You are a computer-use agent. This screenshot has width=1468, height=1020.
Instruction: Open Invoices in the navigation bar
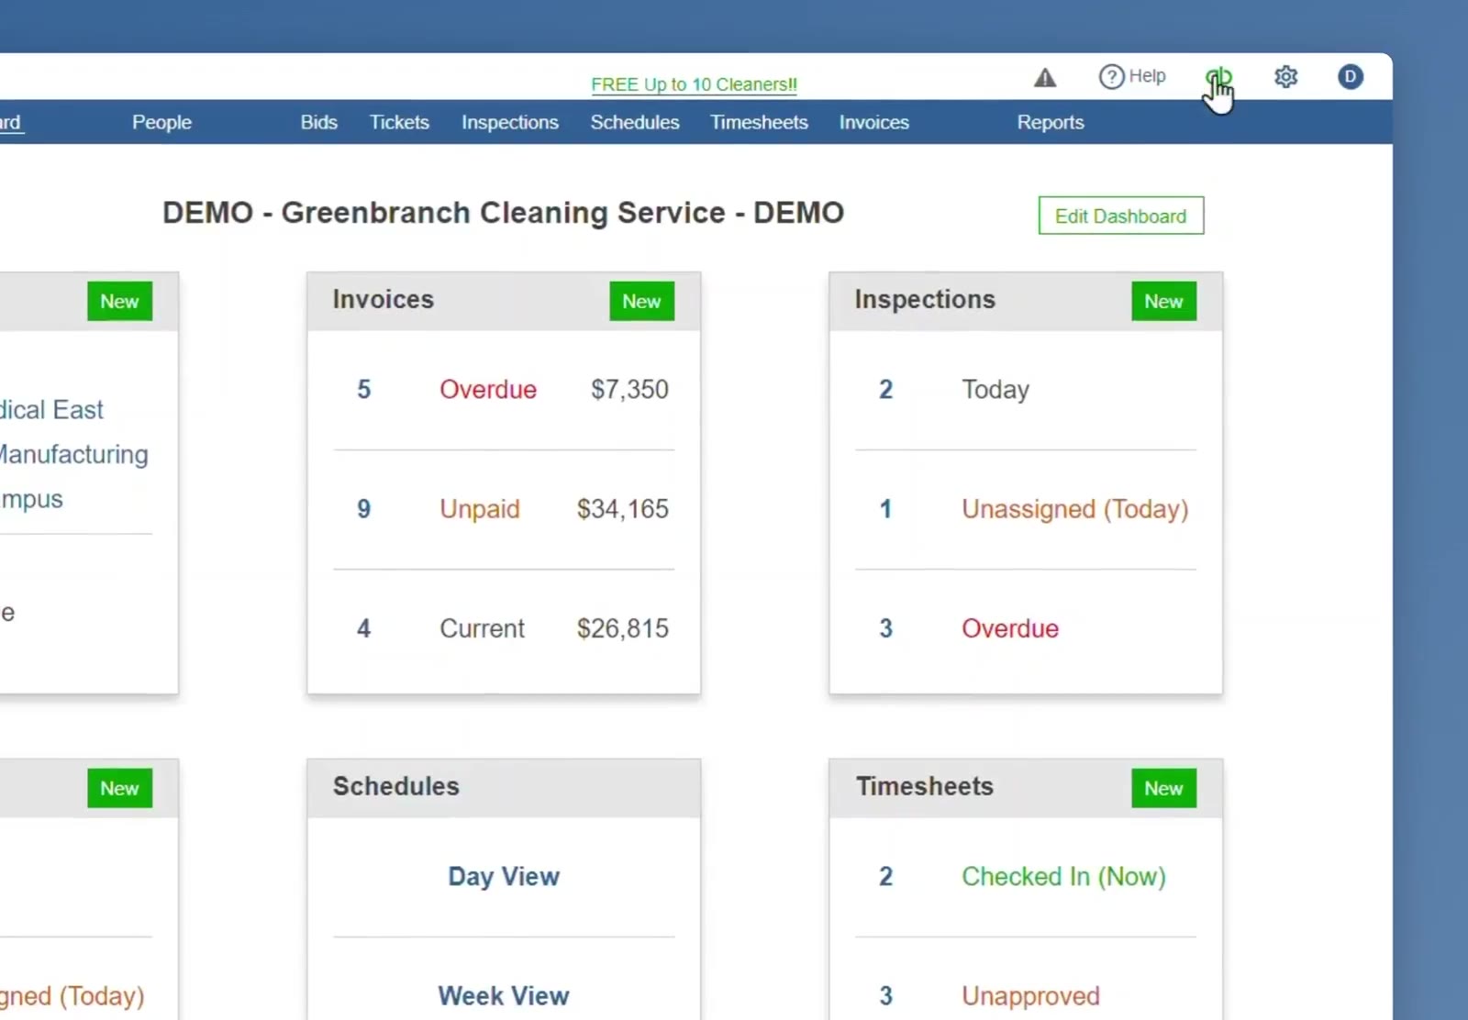pyautogui.click(x=874, y=122)
